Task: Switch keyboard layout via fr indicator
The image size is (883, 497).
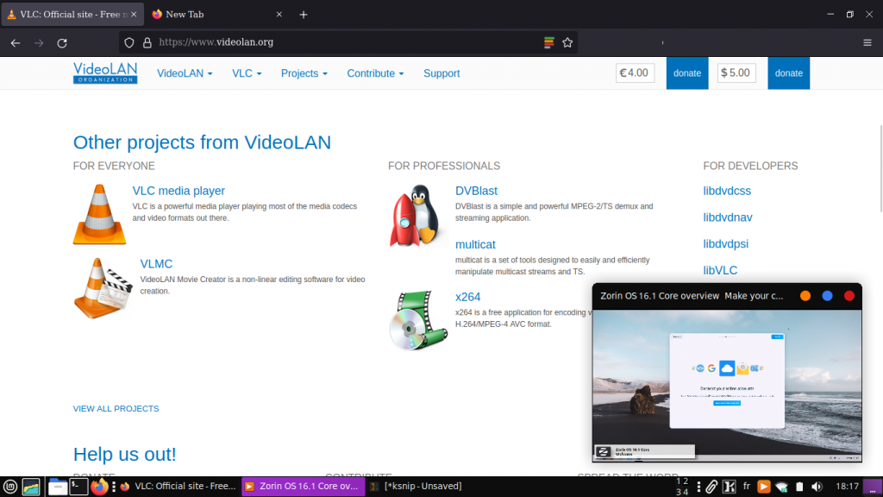Action: pos(747,487)
